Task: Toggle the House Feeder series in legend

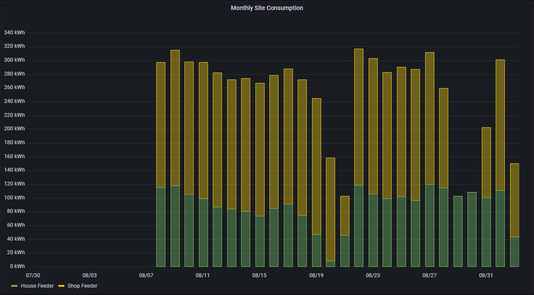Action: 37,286
